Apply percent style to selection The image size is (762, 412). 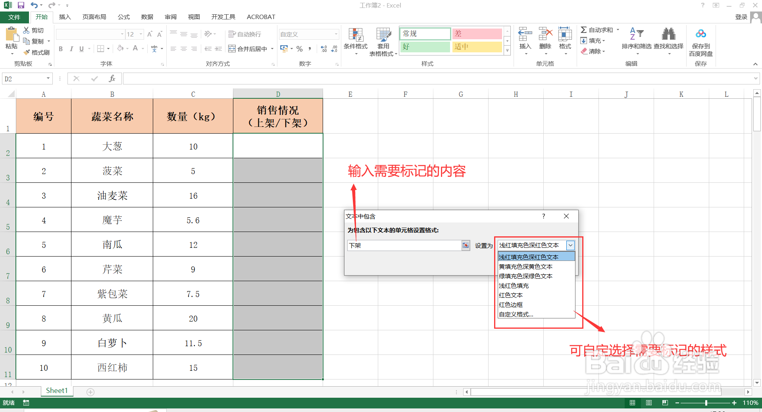click(299, 49)
